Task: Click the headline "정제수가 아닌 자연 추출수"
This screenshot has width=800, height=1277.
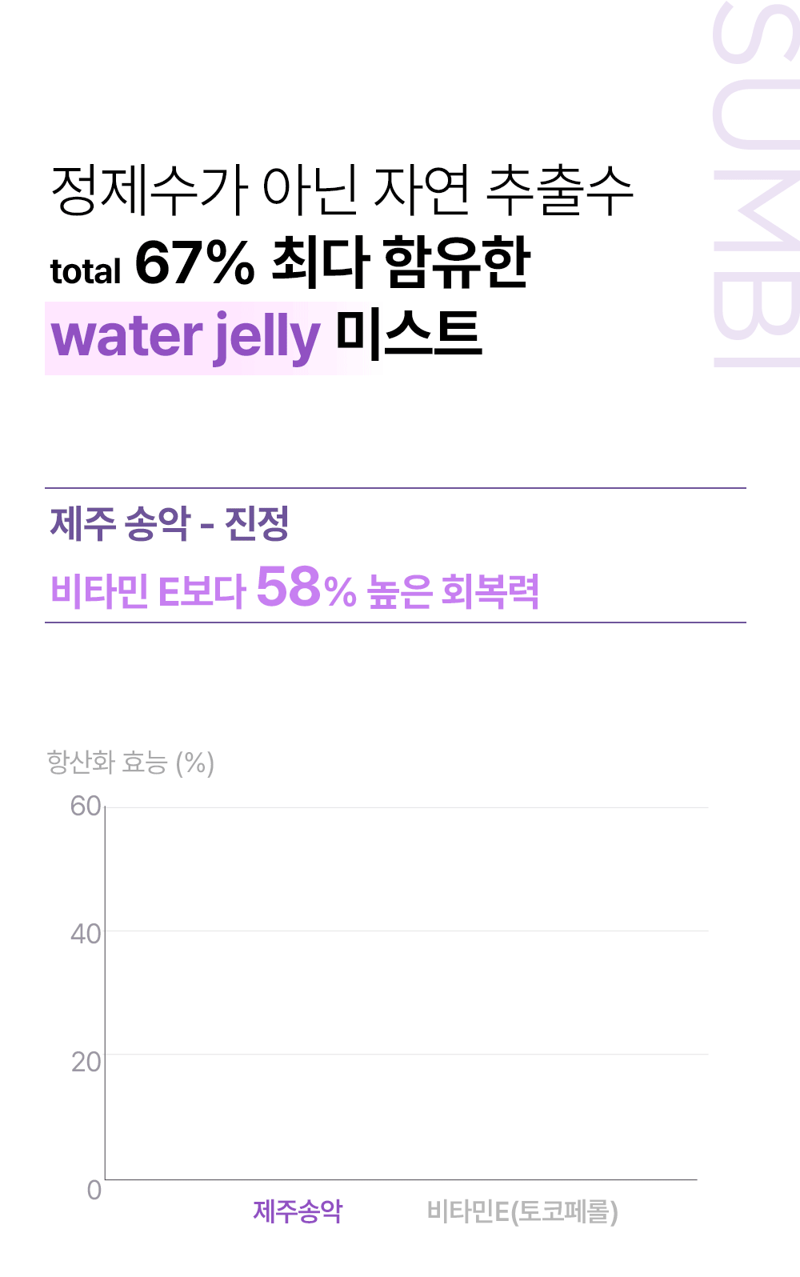Action: point(342,190)
